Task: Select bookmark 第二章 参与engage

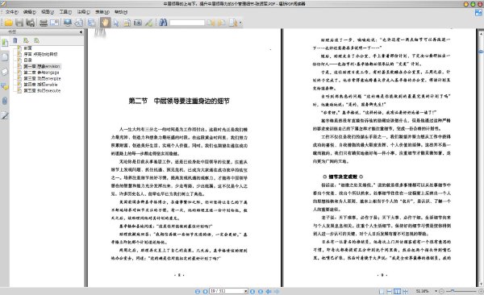Action: pyautogui.click(x=41, y=73)
